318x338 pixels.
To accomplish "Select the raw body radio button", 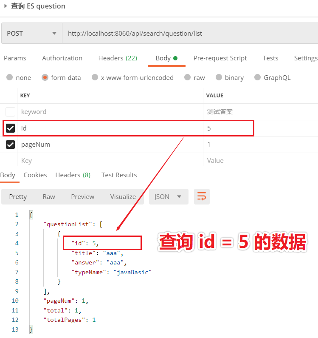I will 188,77.
